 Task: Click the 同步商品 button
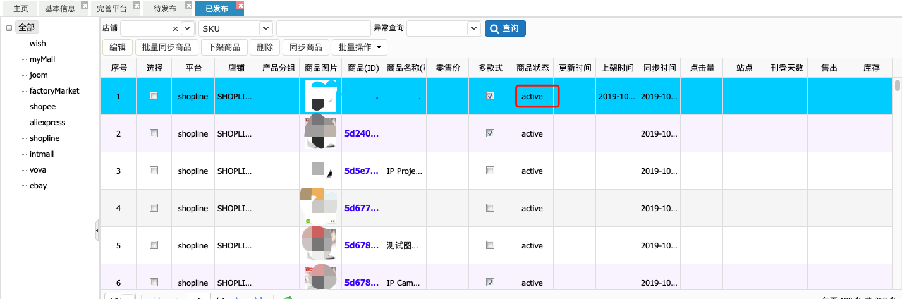tap(306, 47)
